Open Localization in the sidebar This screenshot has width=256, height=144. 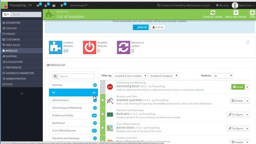[x=22, y=62]
